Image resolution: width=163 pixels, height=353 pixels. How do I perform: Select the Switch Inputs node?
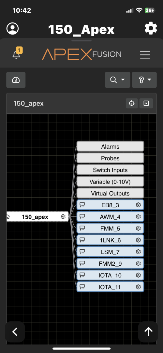110,170
